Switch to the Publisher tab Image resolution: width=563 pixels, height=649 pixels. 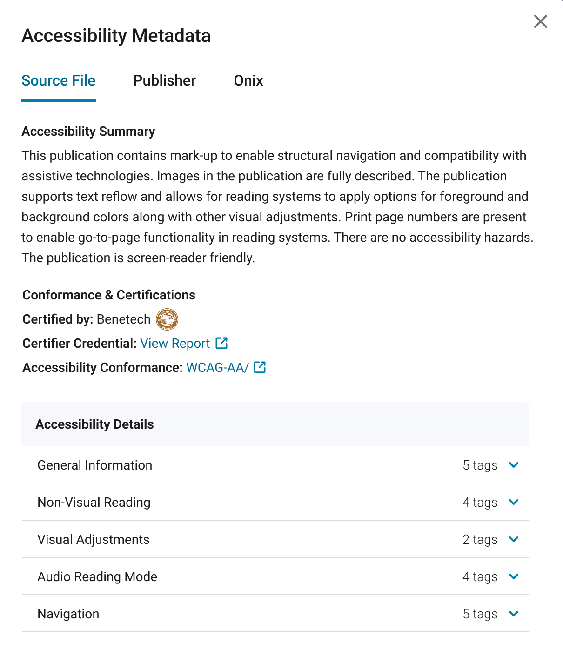[165, 80]
